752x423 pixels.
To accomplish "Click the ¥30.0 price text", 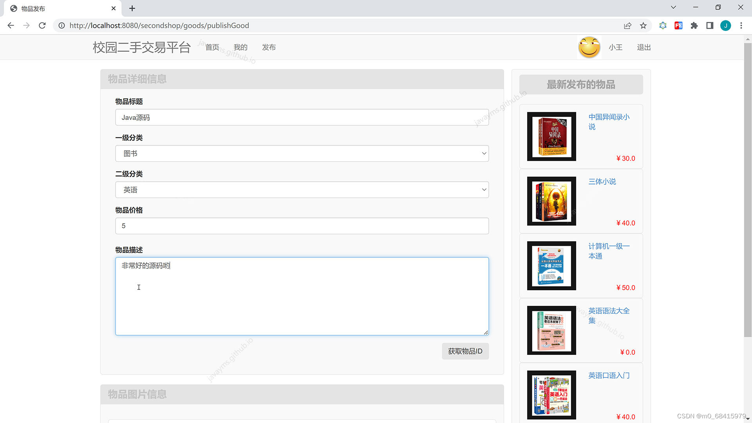I will coord(625,159).
